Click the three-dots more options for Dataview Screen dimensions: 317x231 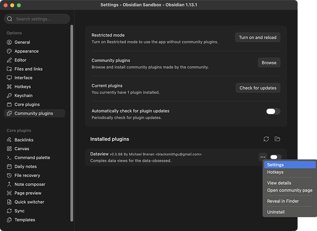pos(262,157)
